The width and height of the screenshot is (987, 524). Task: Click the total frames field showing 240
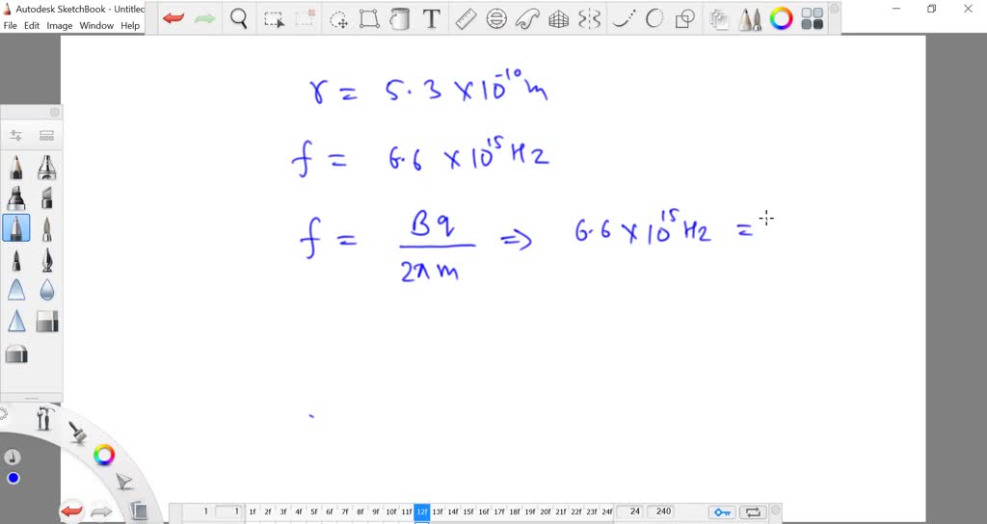(663, 511)
